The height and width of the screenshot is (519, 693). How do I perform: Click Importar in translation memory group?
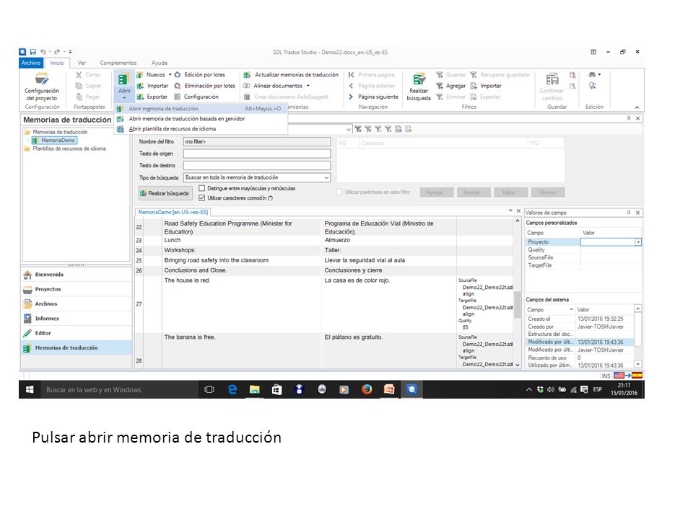click(x=152, y=86)
